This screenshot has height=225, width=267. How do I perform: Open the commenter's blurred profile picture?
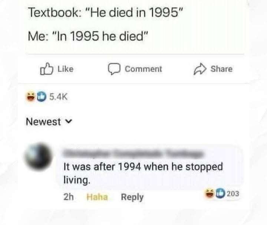pos(39,157)
